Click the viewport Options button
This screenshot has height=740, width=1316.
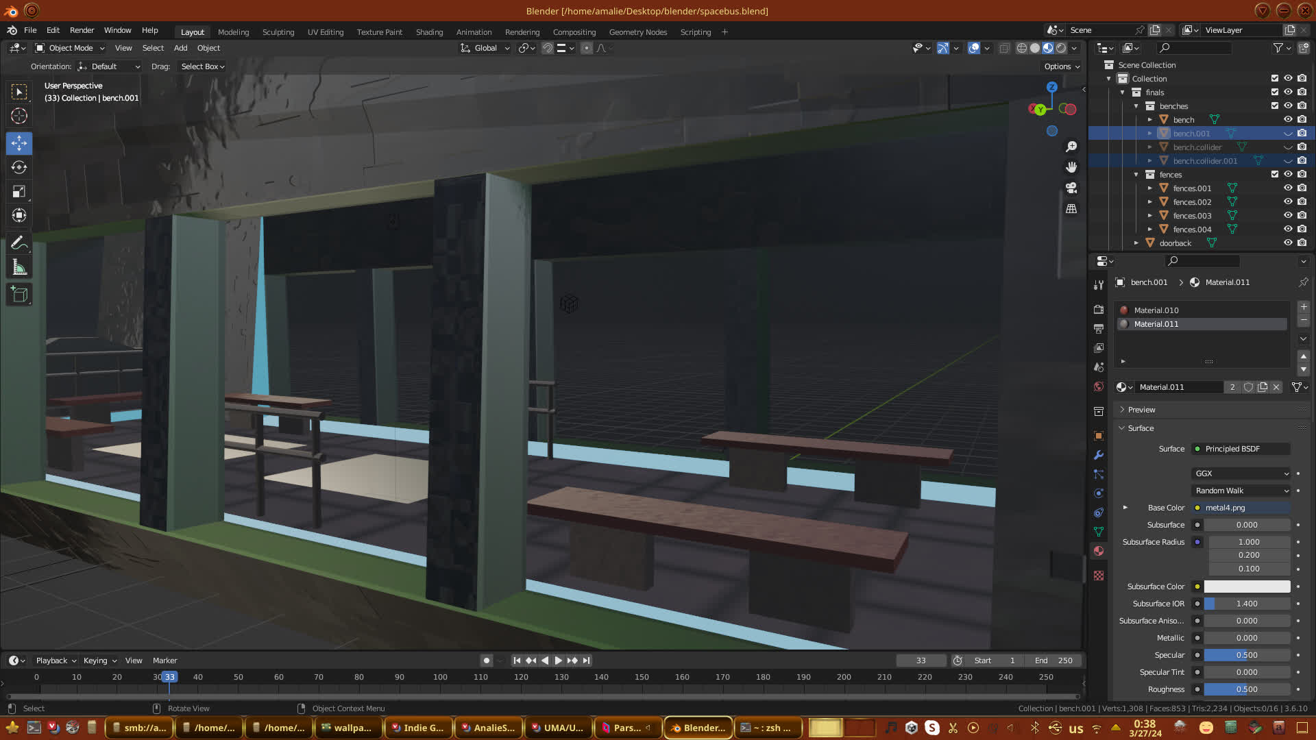point(1062,66)
